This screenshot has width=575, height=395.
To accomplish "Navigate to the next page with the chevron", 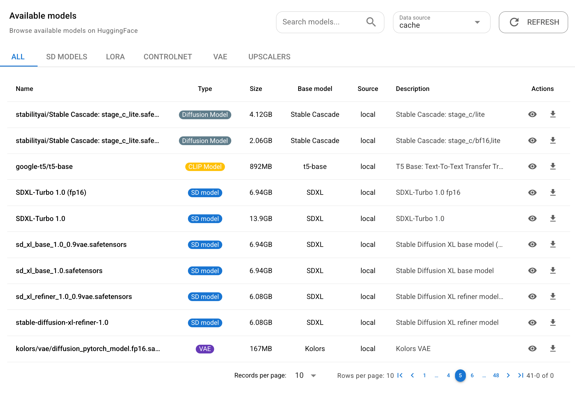I will click(509, 375).
